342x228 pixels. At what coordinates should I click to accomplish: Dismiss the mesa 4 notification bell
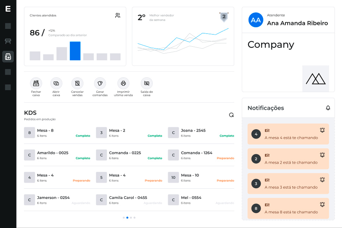tap(323, 130)
